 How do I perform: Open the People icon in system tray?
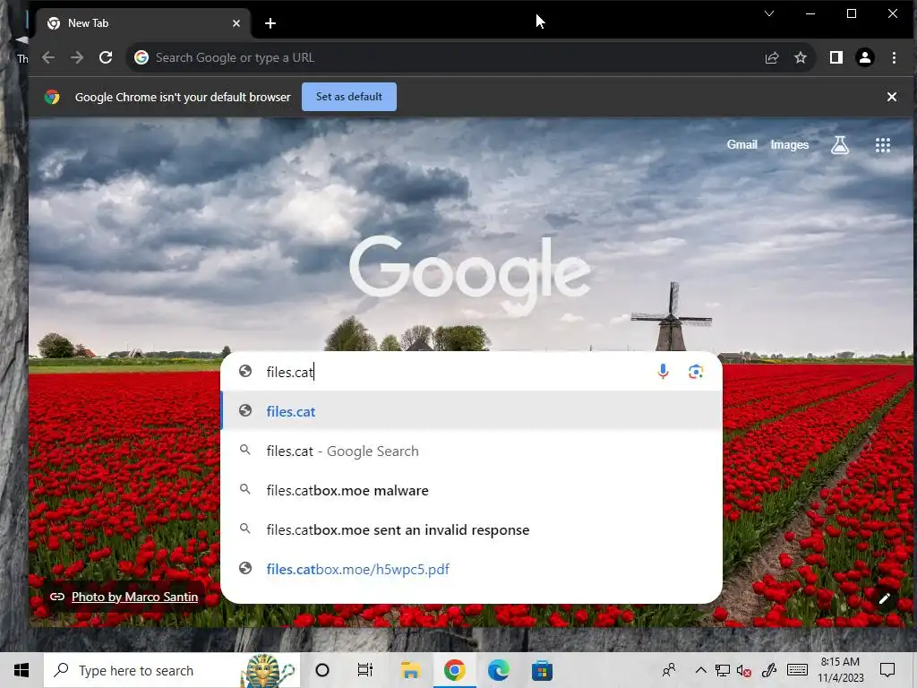(669, 670)
